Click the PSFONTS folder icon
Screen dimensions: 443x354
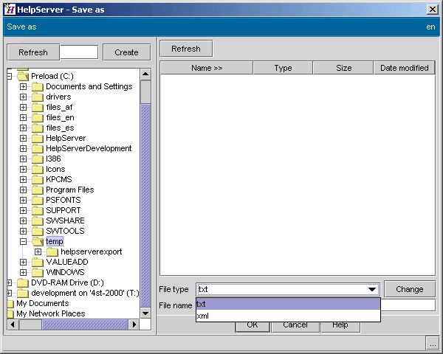38,200
